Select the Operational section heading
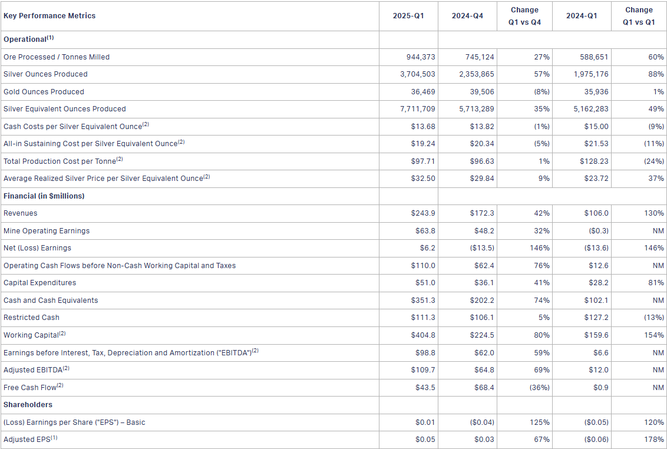The height and width of the screenshot is (449, 667). tap(28, 39)
